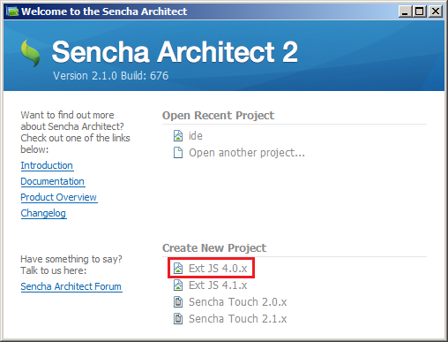Open the recent project named ide
This screenshot has height=342, width=448.
(x=196, y=136)
